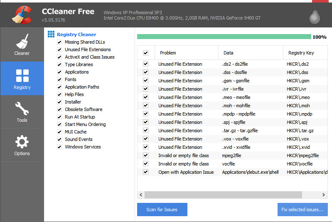This screenshot has width=332, height=222.
Task: Toggle Application Paths checkbox
Action: click(x=59, y=87)
